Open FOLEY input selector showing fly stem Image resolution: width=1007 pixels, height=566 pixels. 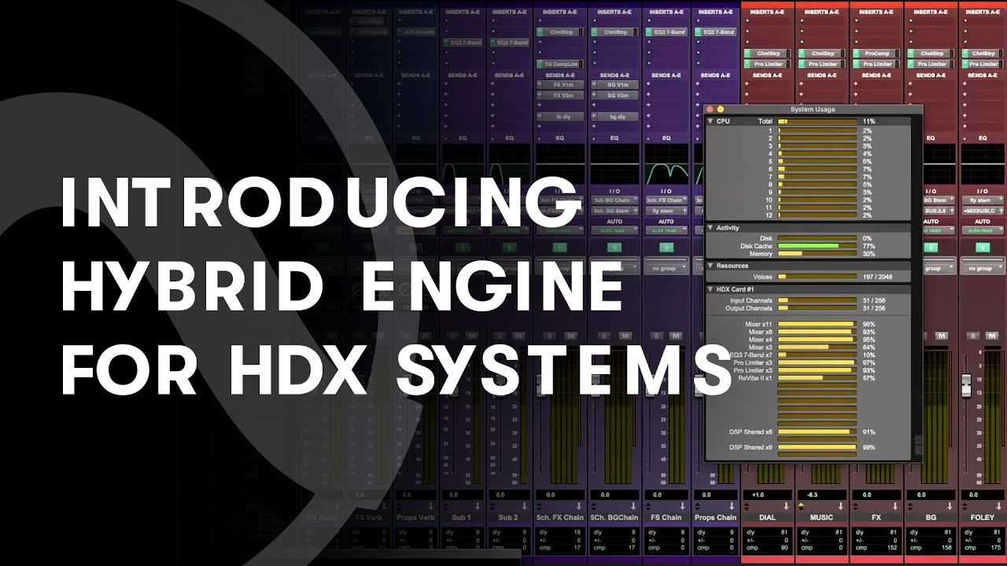(982, 200)
